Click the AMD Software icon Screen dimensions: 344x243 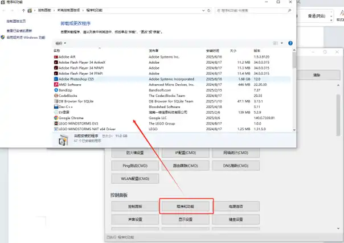point(56,84)
